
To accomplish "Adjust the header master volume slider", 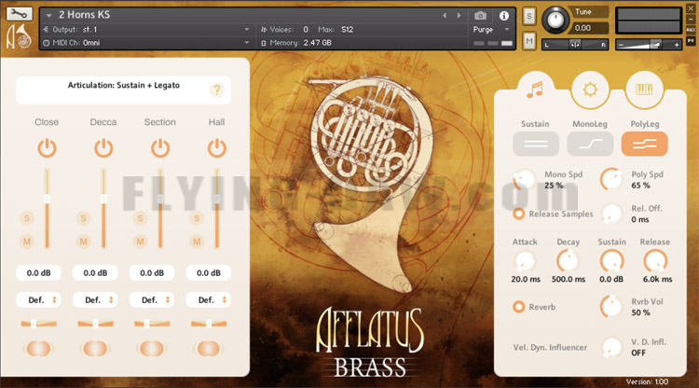I will click(x=649, y=45).
